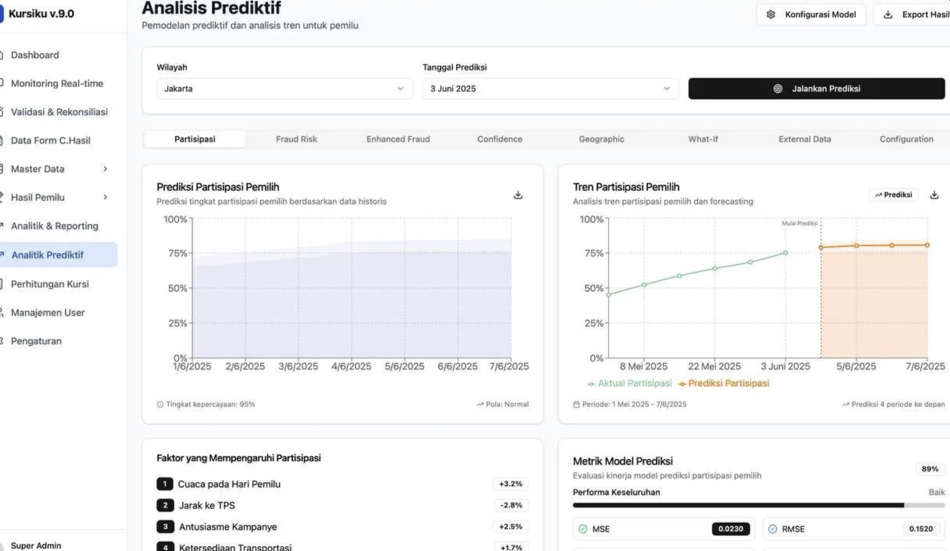This screenshot has height=551, width=950.
Task: Switch to the Fraud Risk tab
Action: [296, 139]
